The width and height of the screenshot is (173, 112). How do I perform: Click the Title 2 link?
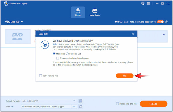56,44
